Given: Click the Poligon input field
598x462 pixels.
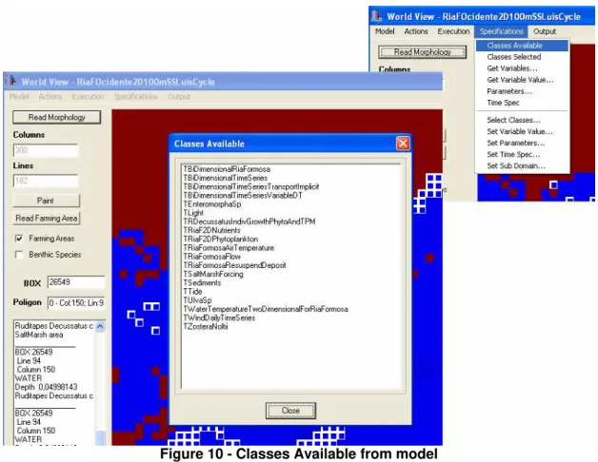Looking at the screenshot, I should tap(76, 303).
